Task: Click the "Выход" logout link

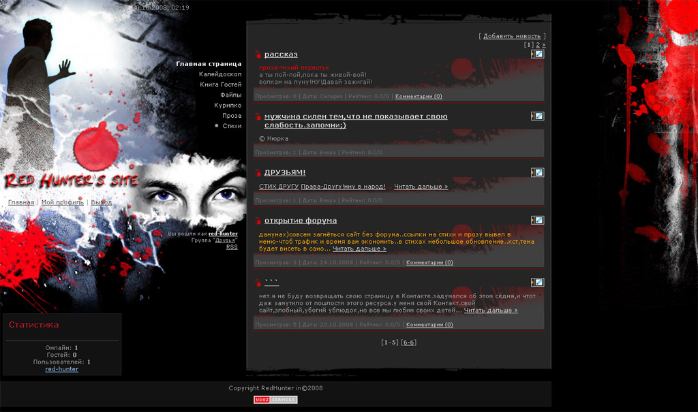Action: pos(102,202)
